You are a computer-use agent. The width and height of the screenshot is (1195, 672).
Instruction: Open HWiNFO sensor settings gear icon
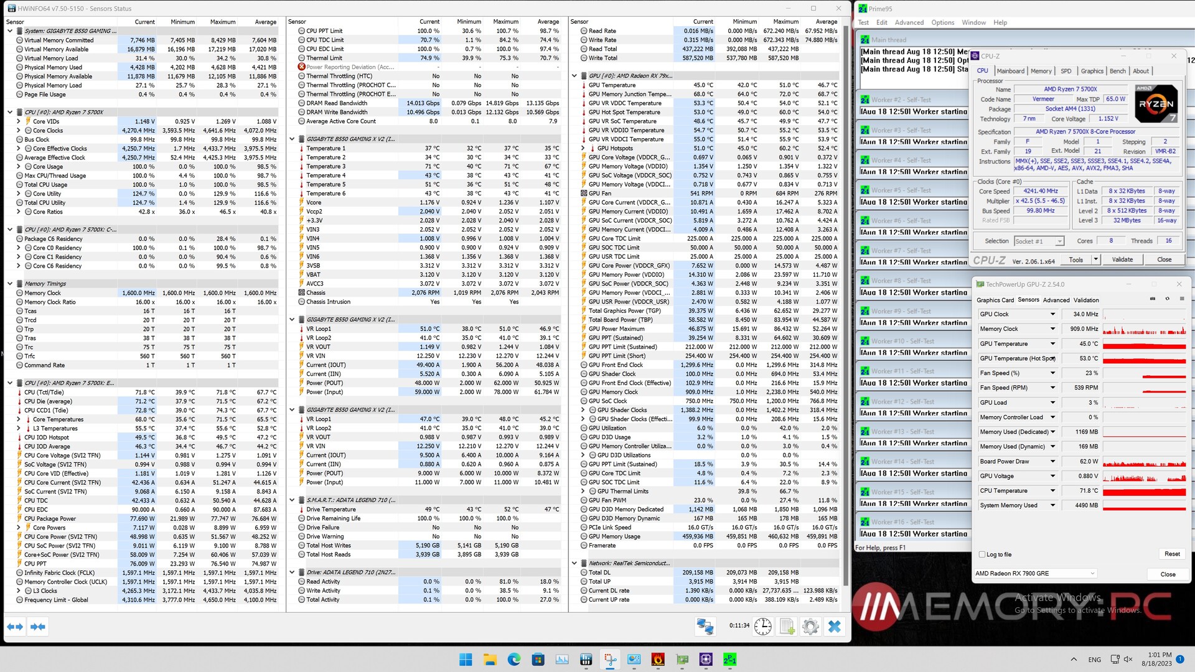click(810, 627)
